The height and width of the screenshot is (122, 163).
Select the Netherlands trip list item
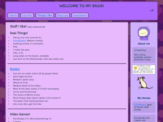point(38,59)
